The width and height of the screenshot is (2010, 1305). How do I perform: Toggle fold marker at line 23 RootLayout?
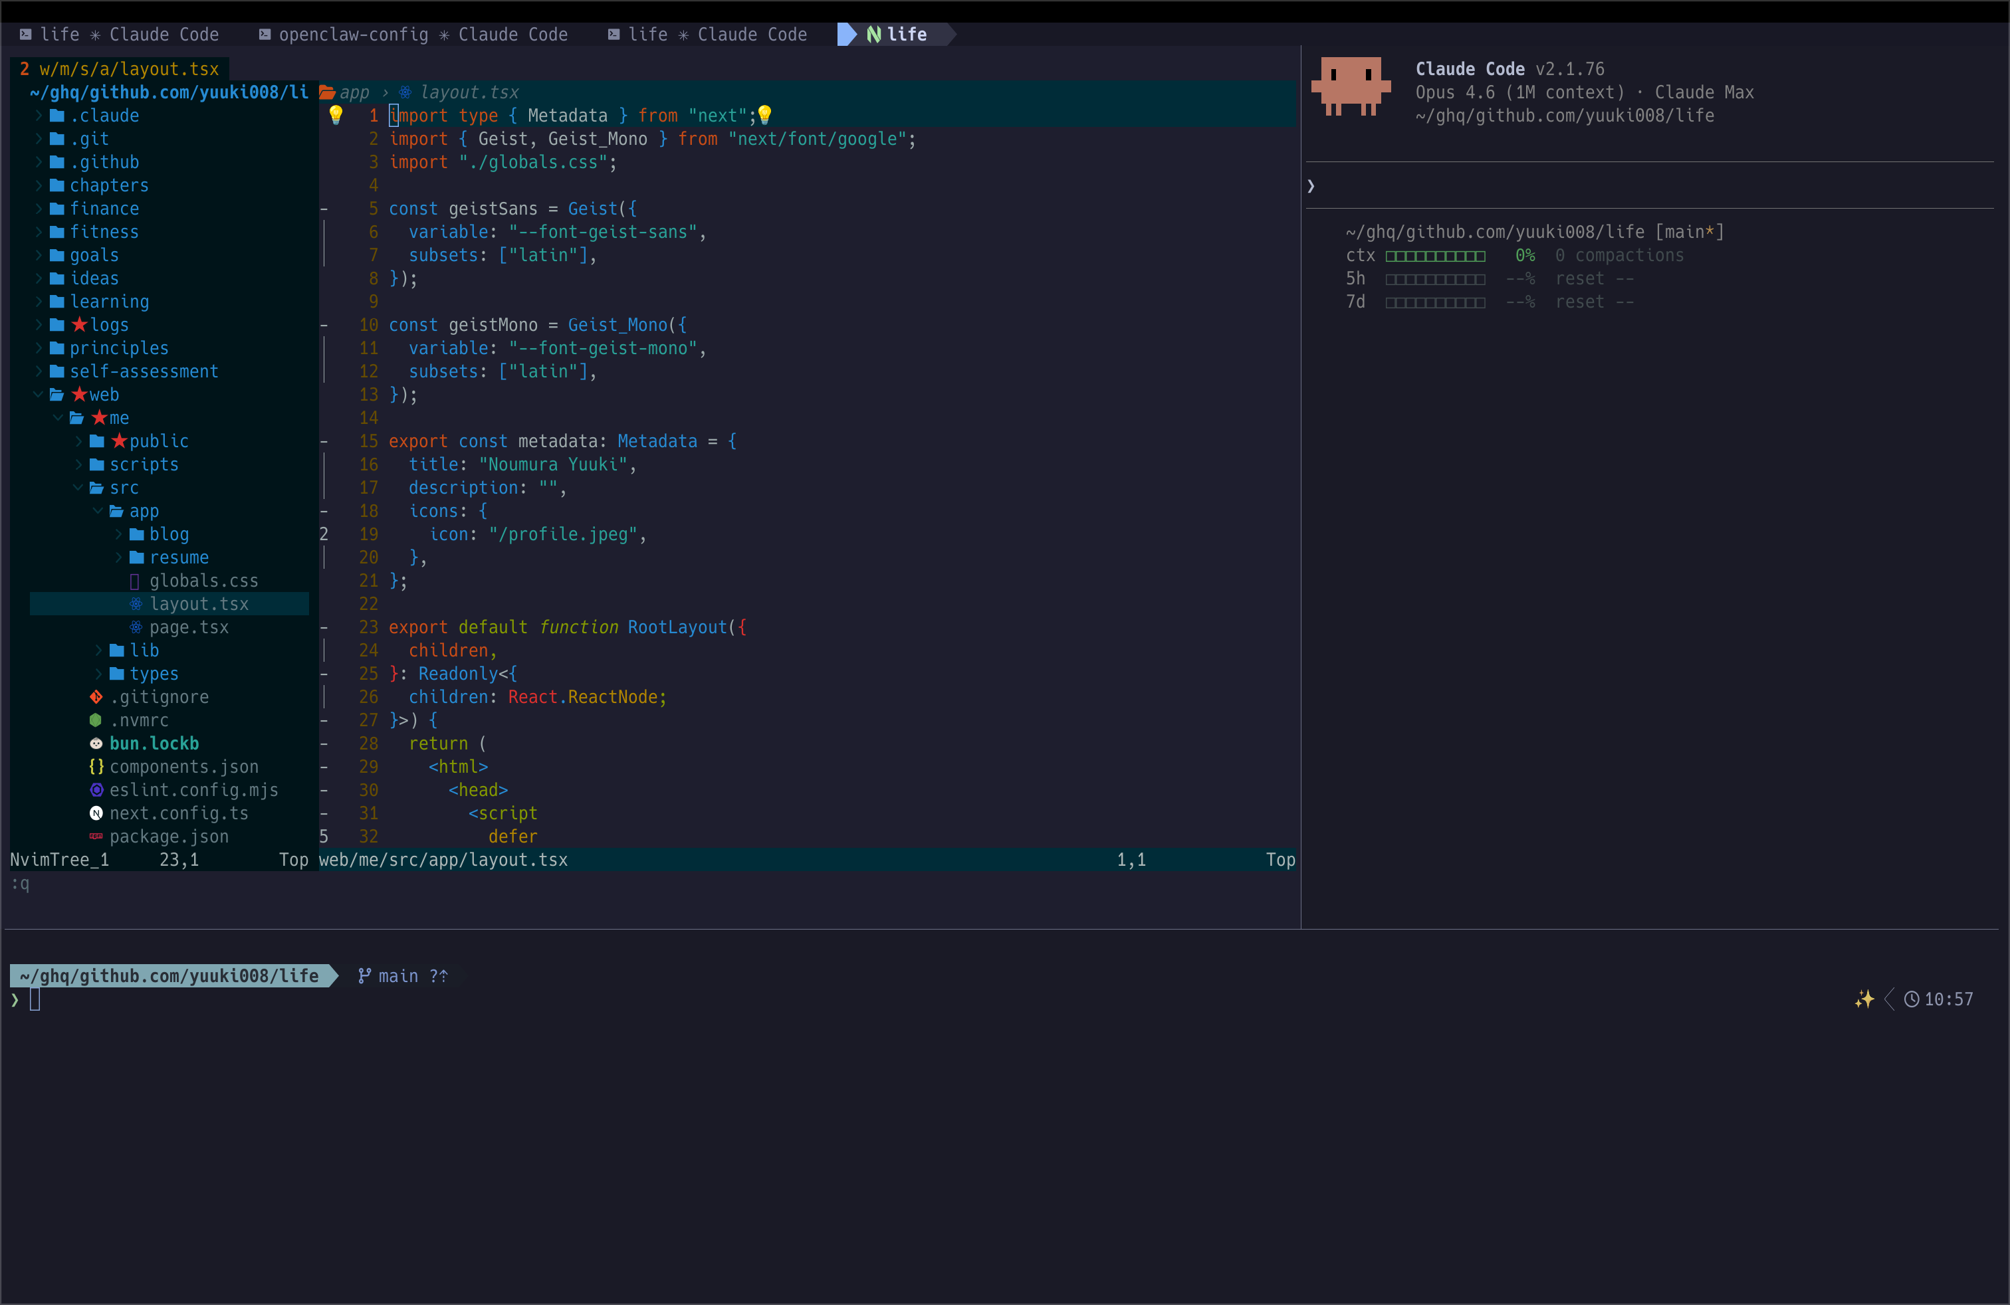(x=324, y=627)
